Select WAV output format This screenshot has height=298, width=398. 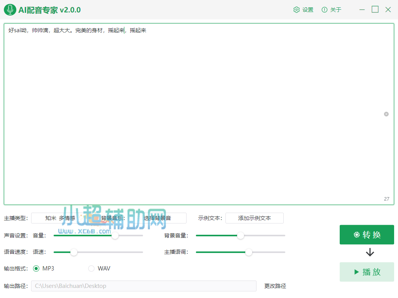click(x=92, y=269)
